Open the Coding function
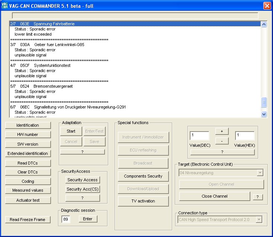 click(28, 181)
